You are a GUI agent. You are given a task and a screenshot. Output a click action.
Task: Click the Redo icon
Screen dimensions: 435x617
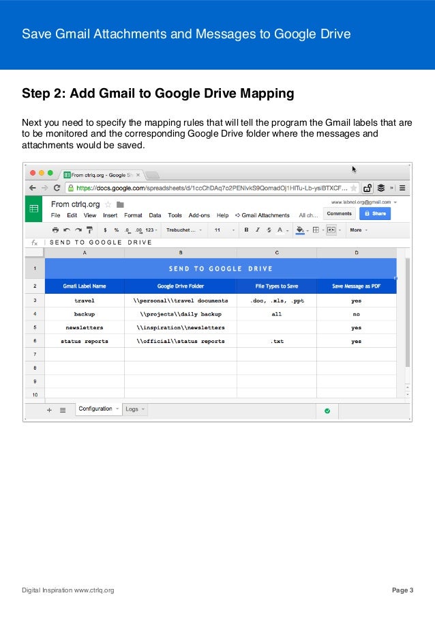tap(78, 230)
